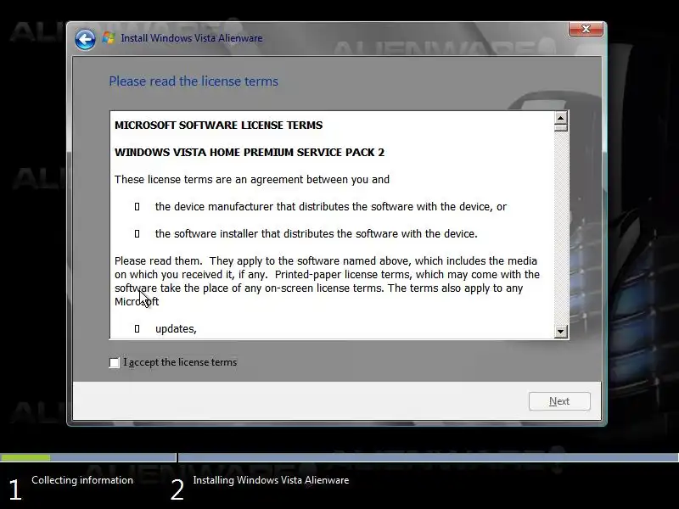Viewport: 679px width, 509px height.
Task: Click the heading MICROSOFT SOFTWARE LICENSE TERMS
Action: [x=218, y=125]
